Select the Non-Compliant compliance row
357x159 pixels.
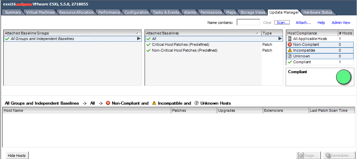(320, 44)
